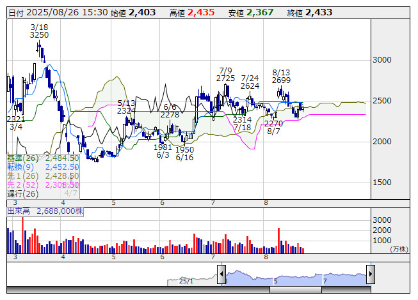Click the blue selected range in overview chart
This screenshot has width=418, height=300.
(x=296, y=277)
